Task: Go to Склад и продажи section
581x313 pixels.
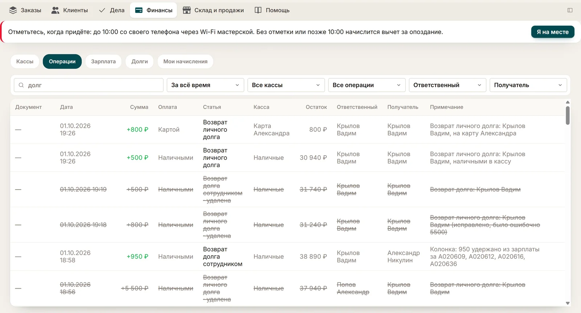Action: point(213,10)
